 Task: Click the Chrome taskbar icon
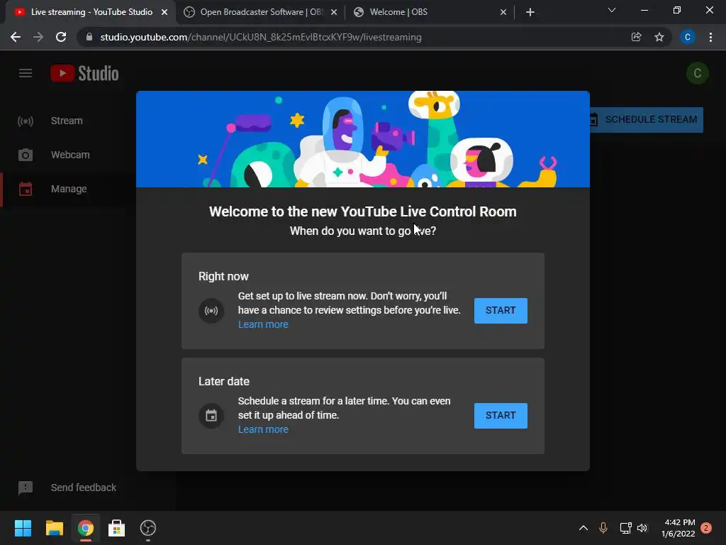(86, 528)
